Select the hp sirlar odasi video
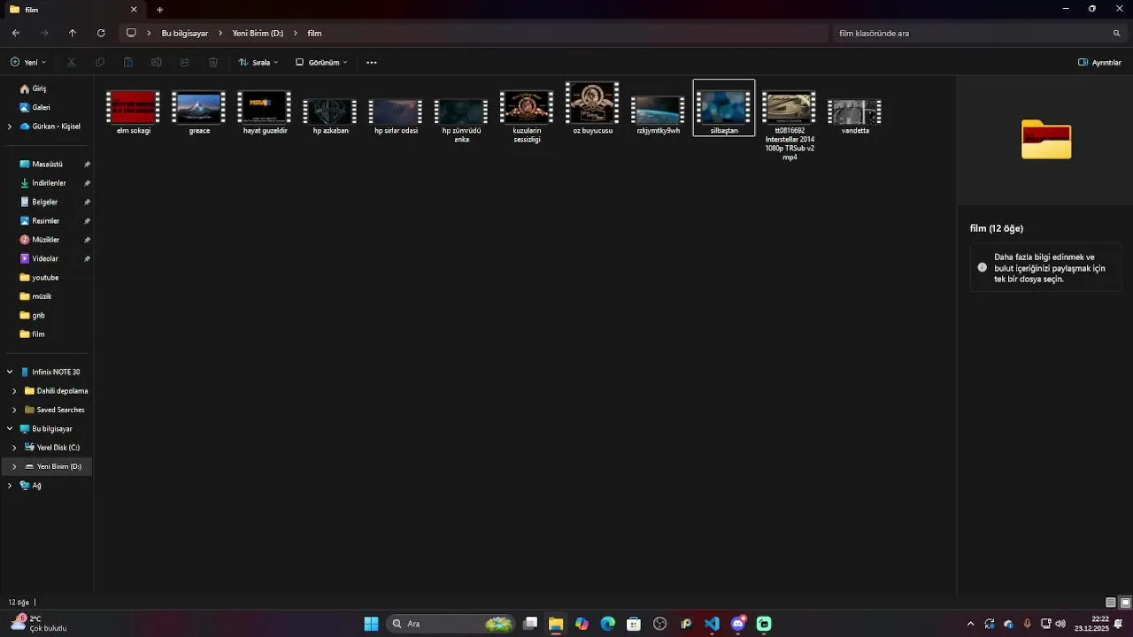Viewport: 1133px width, 637px height. click(x=396, y=116)
